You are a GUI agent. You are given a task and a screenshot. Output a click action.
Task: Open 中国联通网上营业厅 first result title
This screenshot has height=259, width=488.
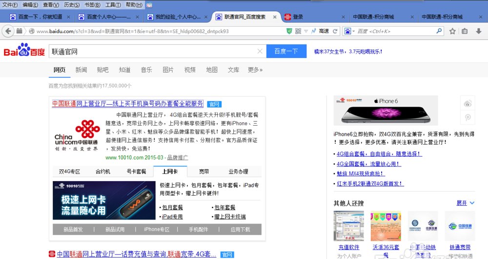127,104
